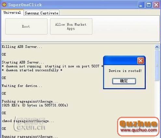Viewport: 161px width, 138px height.
Task: Maximize the SuperOneClick window
Action: pos(149,5)
